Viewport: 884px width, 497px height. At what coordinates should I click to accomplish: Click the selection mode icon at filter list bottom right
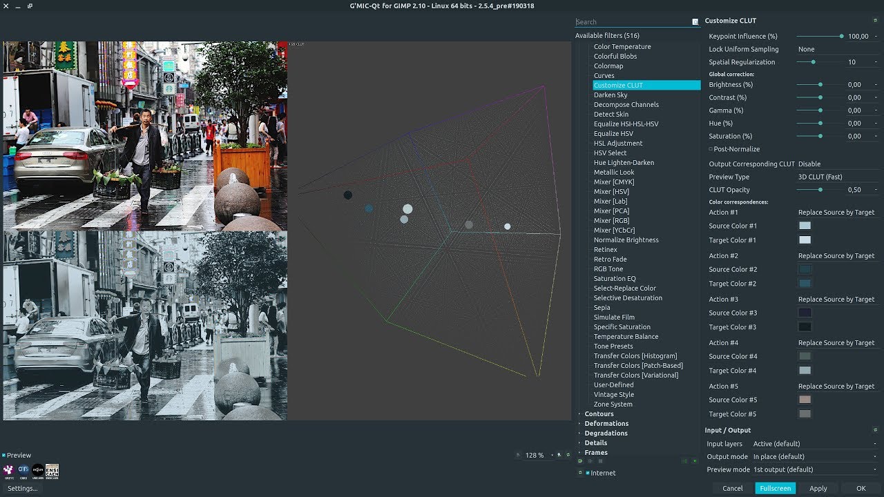(694, 460)
